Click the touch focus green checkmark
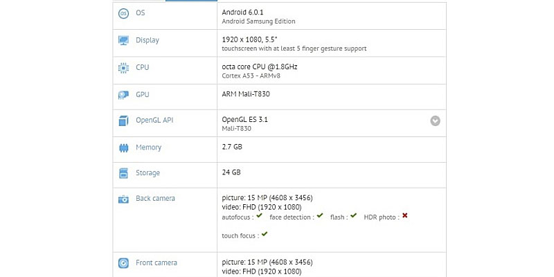Image resolution: width=554 pixels, height=277 pixels. pyautogui.click(x=265, y=234)
